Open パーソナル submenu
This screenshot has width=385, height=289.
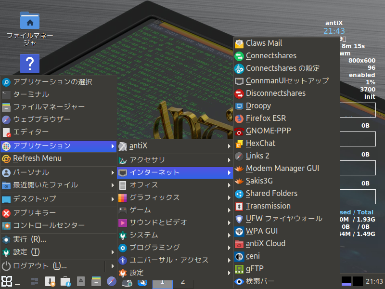[58, 172]
